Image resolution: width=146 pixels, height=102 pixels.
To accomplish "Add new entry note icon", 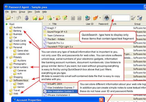I will tap(49, 18).
